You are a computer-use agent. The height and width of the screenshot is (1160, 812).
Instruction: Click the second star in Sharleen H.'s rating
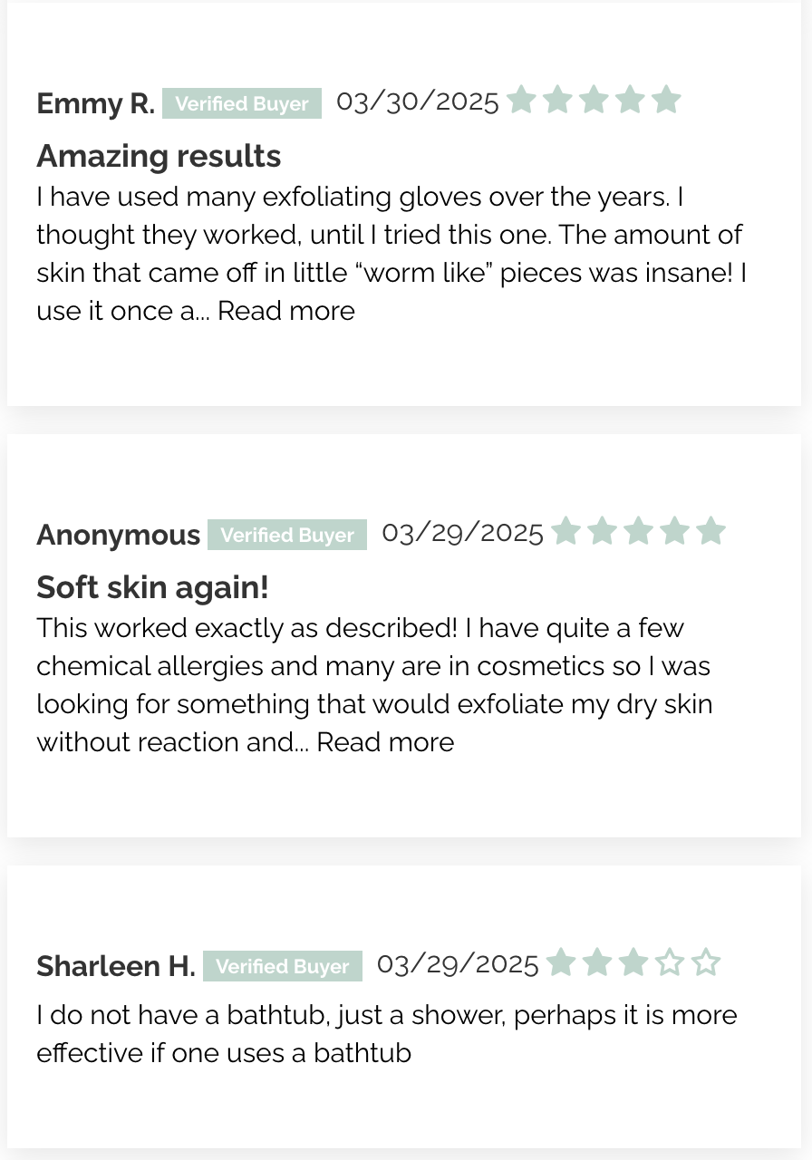pyautogui.click(x=597, y=962)
